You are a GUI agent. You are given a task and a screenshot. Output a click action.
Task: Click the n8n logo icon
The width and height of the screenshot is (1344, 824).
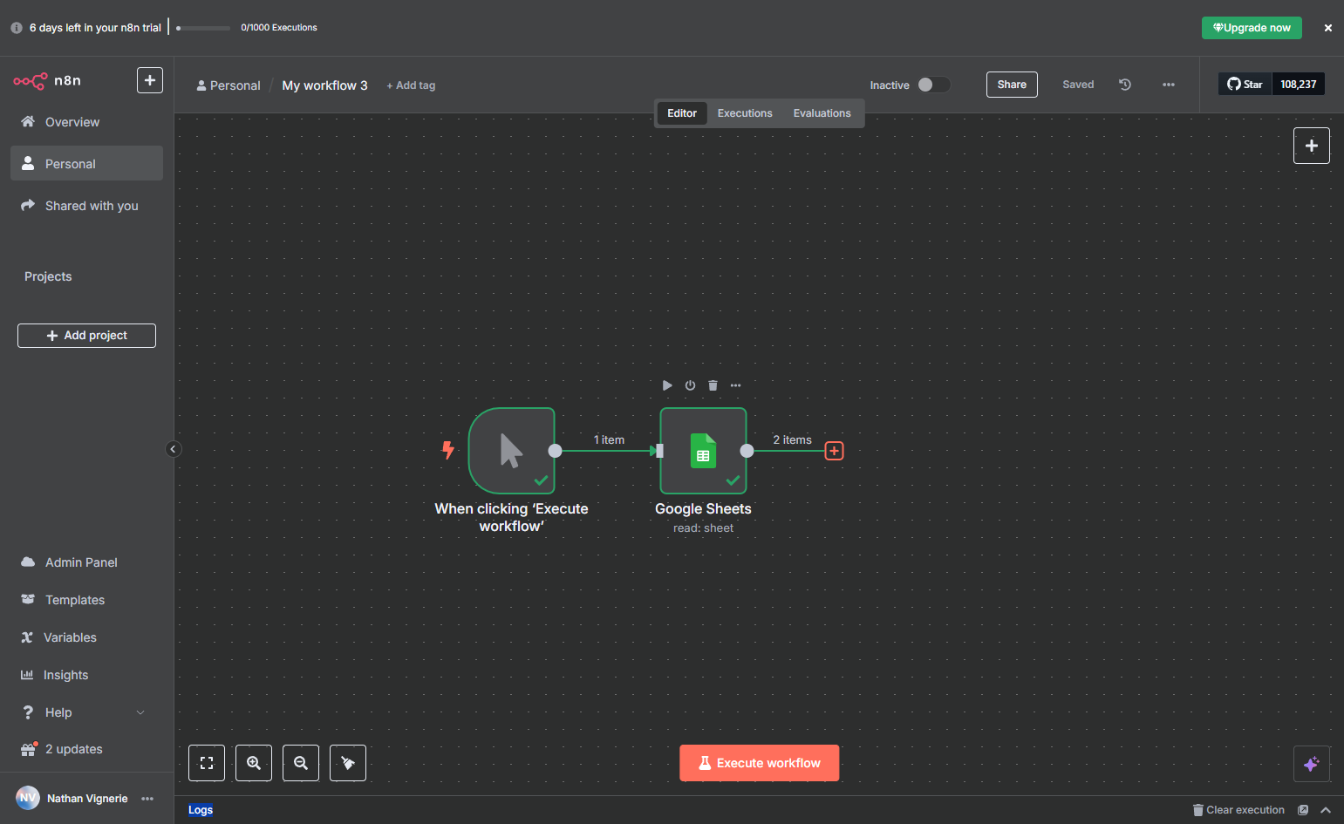pos(31,81)
